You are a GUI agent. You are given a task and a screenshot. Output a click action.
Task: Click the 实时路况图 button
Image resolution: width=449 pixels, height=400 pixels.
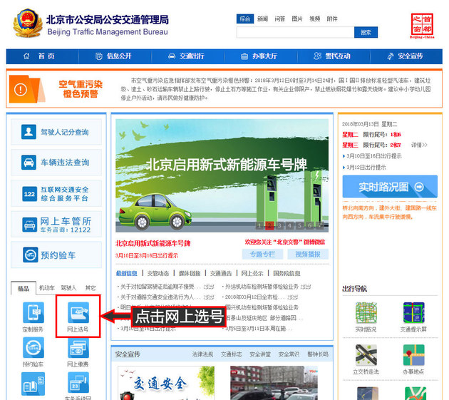pyautogui.click(x=390, y=187)
